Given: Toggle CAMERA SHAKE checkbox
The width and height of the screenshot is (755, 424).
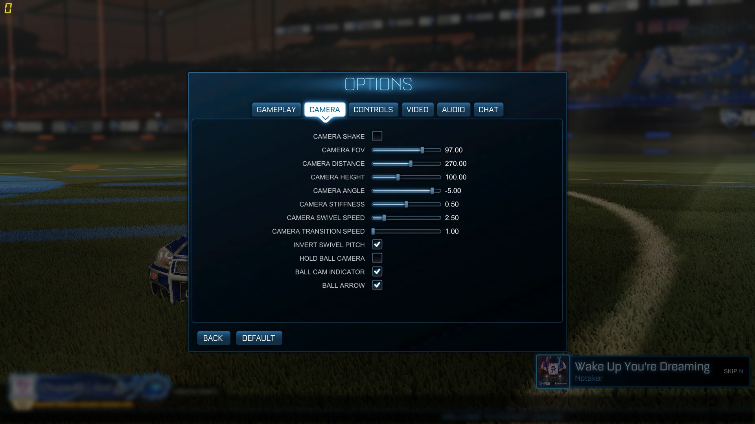Looking at the screenshot, I should coord(377,136).
